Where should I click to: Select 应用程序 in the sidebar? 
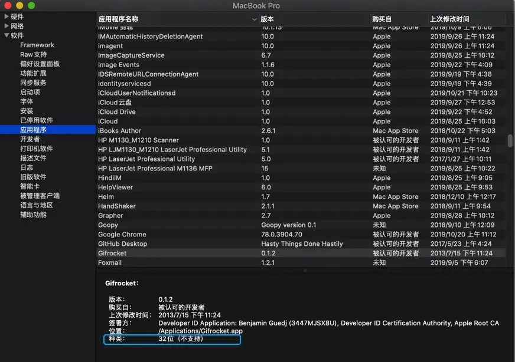[48, 130]
